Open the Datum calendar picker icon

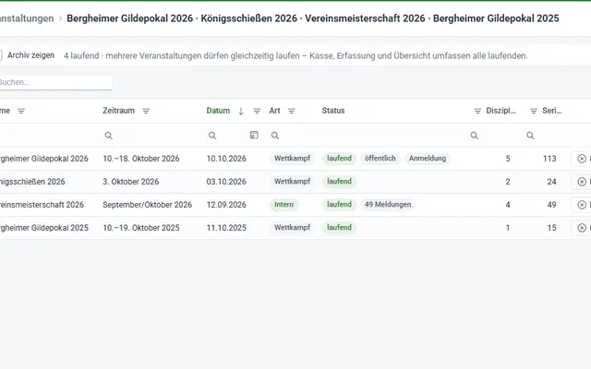click(254, 136)
